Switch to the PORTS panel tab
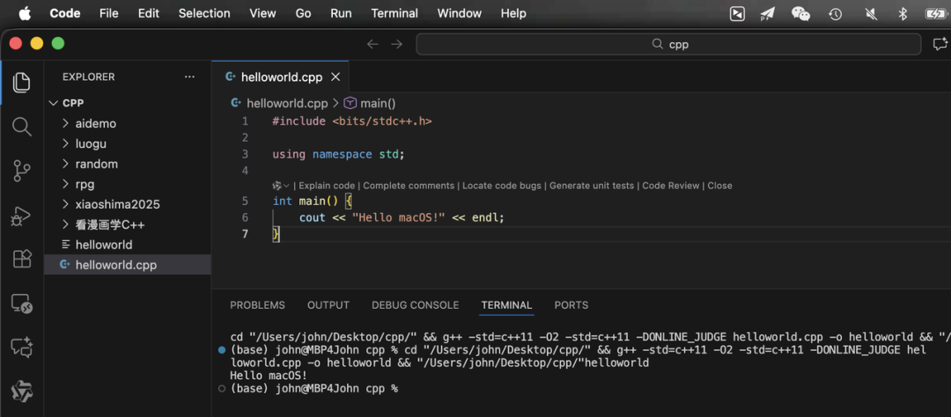This screenshot has width=951, height=417. (x=571, y=305)
